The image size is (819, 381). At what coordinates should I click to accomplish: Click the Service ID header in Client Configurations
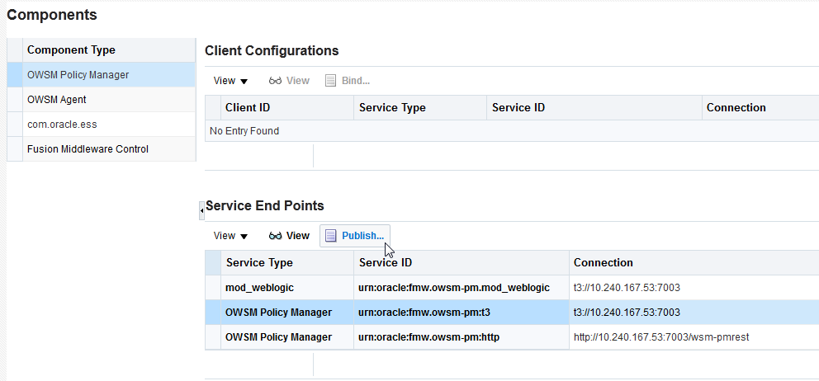coord(518,108)
